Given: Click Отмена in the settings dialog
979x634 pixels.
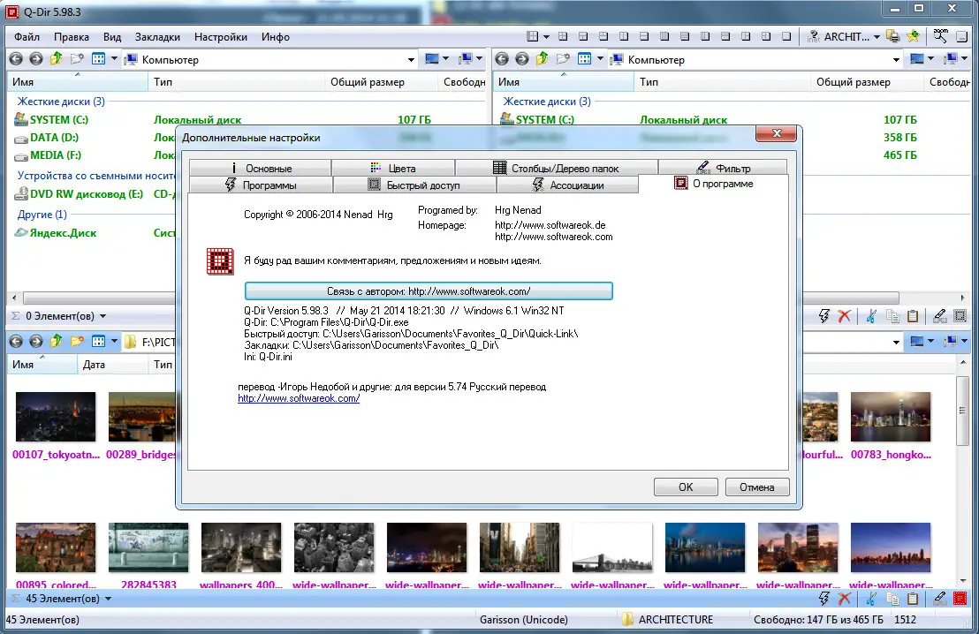Looking at the screenshot, I should 757,487.
